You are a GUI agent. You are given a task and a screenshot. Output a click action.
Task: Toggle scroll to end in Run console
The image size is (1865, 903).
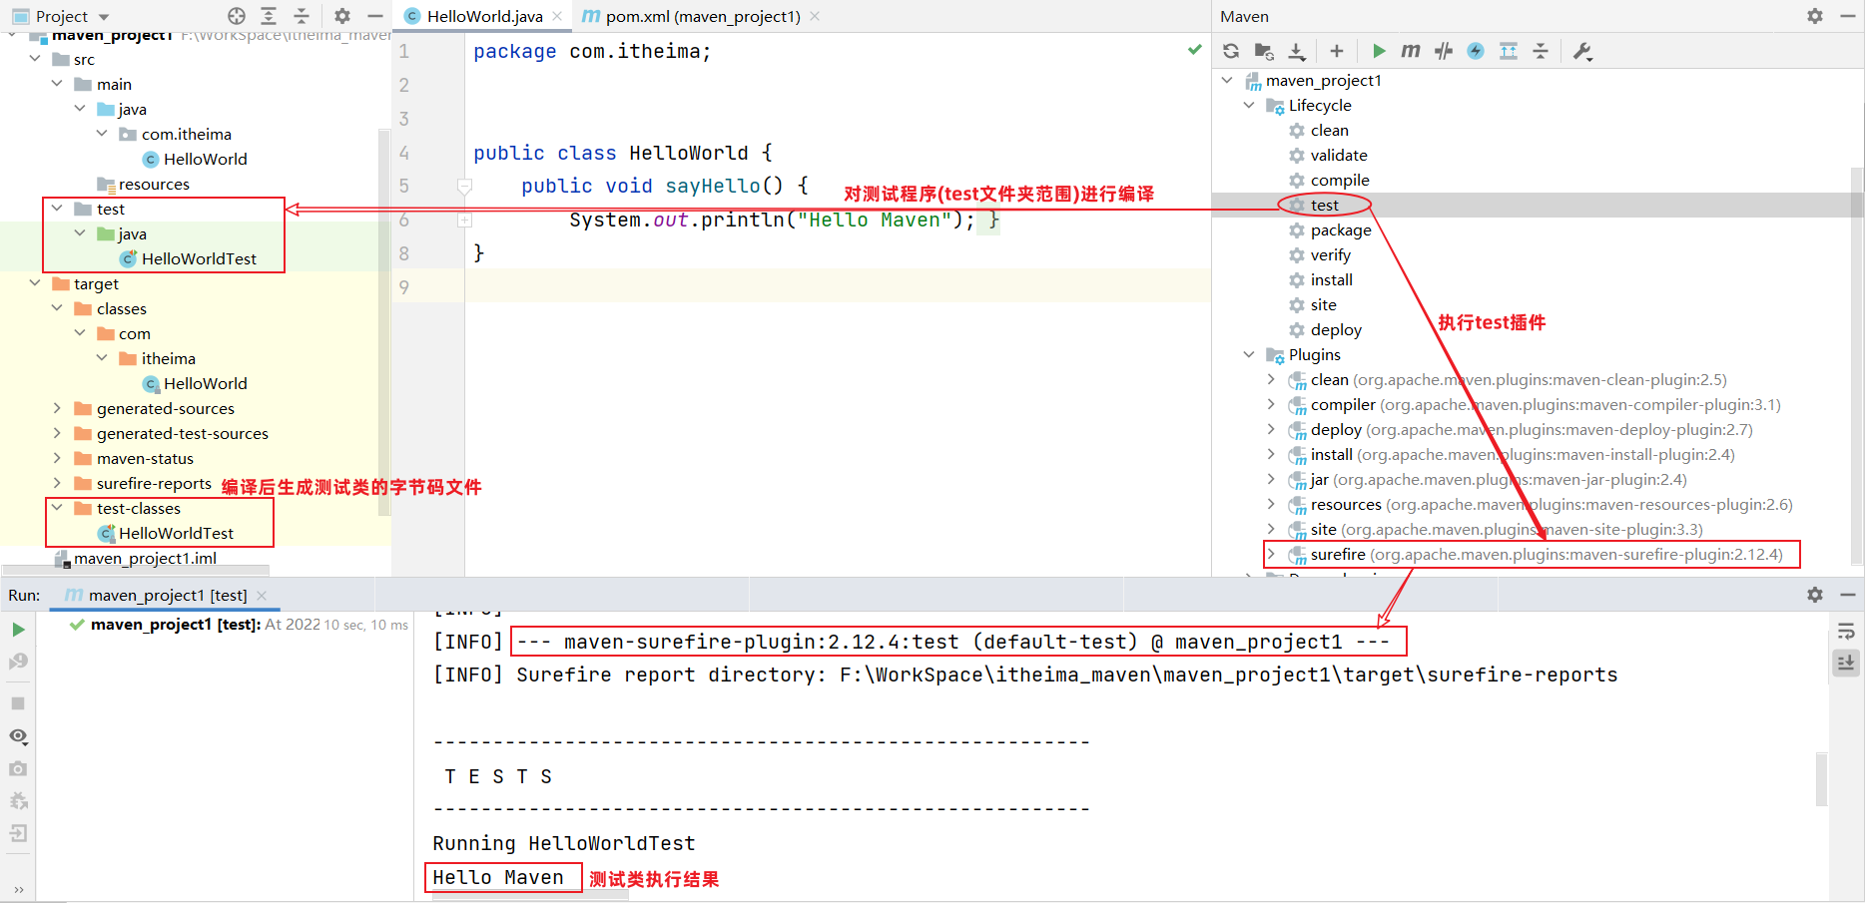tap(1846, 663)
